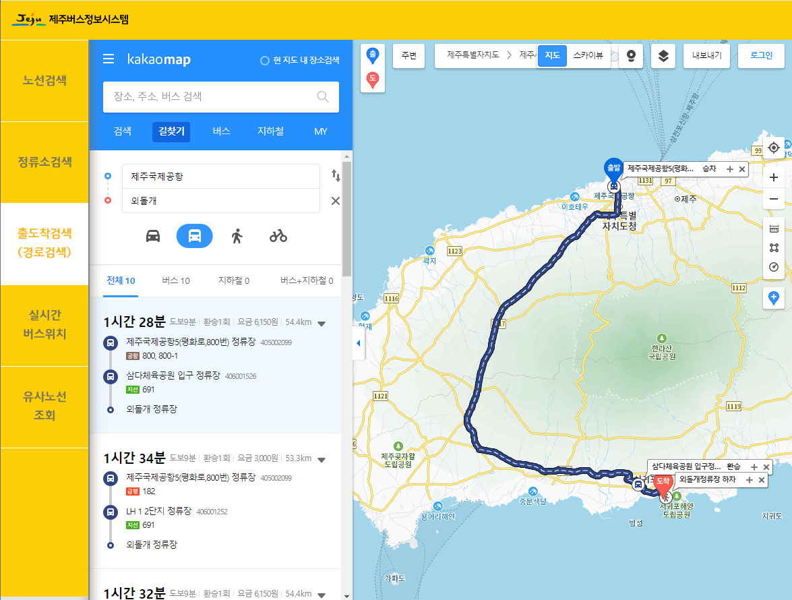This screenshot has height=600, width=792.
Task: Select the distance ruler tool
Action: (x=774, y=229)
